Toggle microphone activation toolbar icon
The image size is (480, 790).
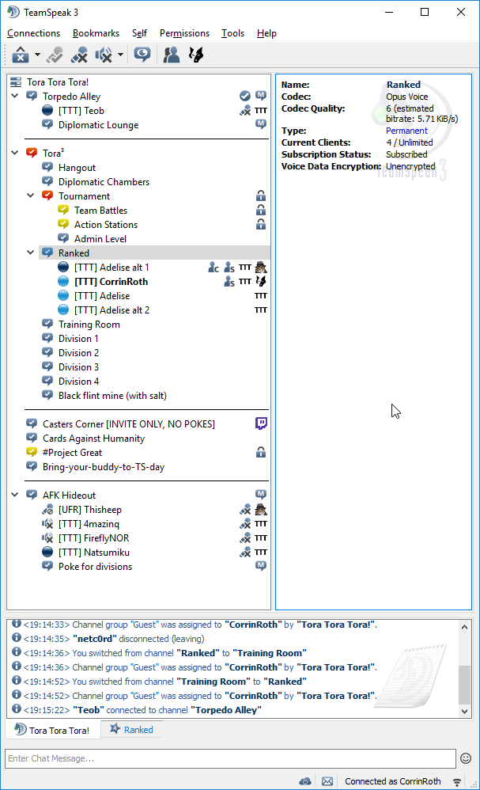click(x=55, y=55)
